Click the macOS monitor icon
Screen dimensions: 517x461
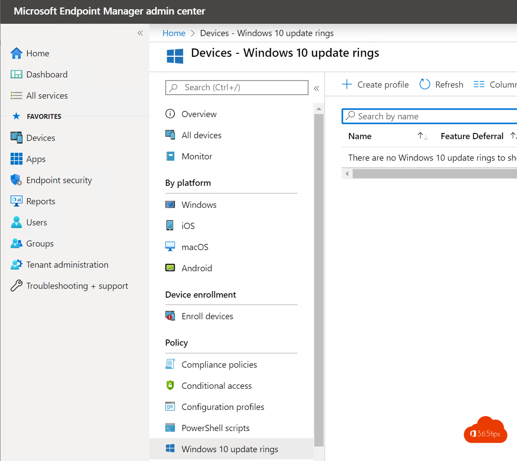point(170,247)
